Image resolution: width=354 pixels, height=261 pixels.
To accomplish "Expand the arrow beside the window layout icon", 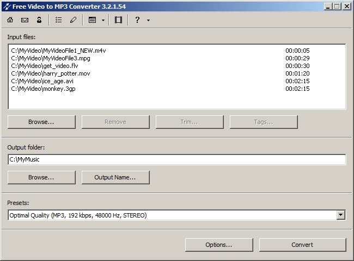I will (x=103, y=20).
